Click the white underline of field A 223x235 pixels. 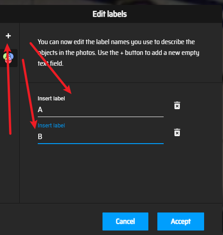tap(101, 117)
